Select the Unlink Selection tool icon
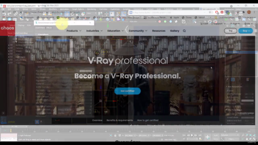Image resolution: width=258 pixels, height=145 pixels. tap(21, 14)
